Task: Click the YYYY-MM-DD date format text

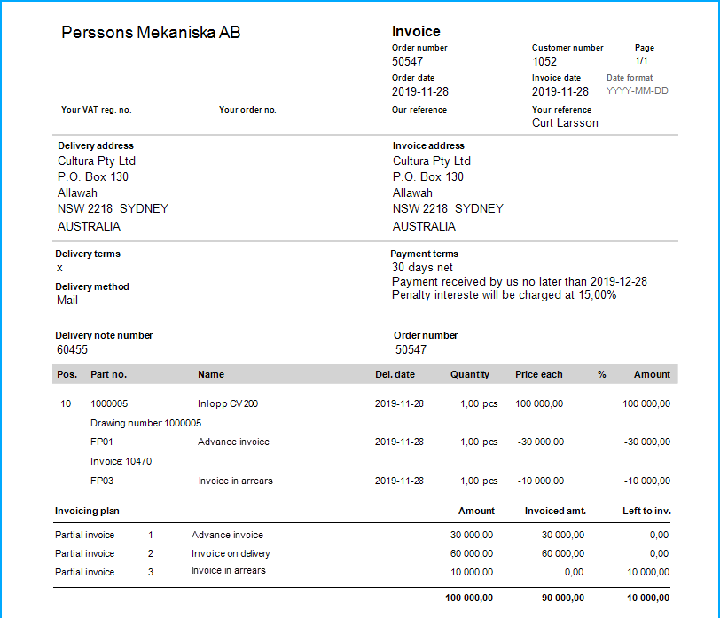Action: [x=637, y=91]
